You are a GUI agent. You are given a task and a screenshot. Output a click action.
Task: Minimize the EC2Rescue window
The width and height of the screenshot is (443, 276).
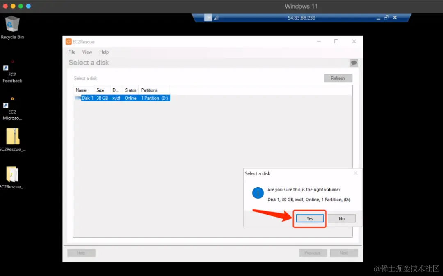click(x=319, y=41)
